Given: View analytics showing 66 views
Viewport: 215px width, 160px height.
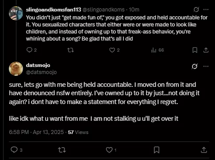Looking at the screenshot, I should tap(157, 50).
